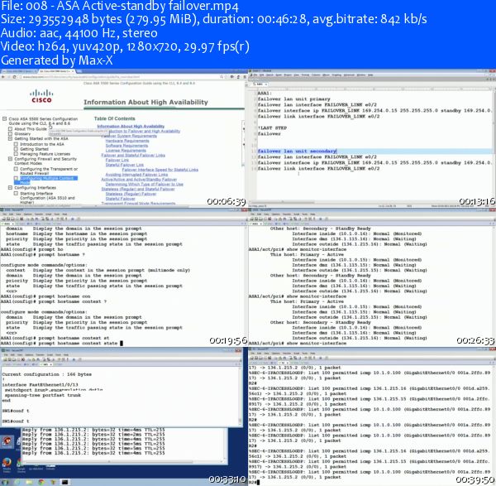Open the Information About High Availability link
This screenshot has height=486, width=496.
click(131, 127)
